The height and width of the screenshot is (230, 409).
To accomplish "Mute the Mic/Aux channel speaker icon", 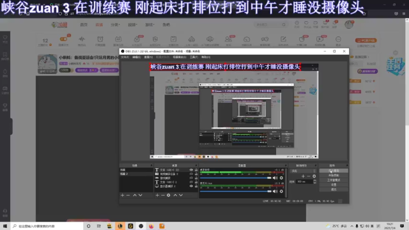I will [275, 192].
